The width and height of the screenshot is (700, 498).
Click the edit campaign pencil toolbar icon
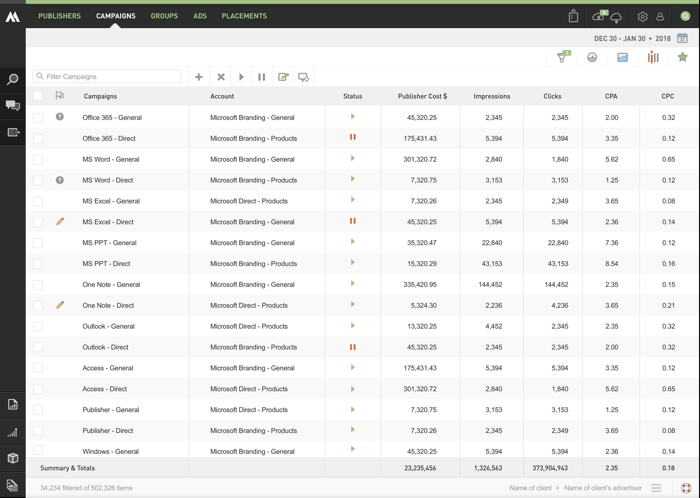[x=283, y=77]
